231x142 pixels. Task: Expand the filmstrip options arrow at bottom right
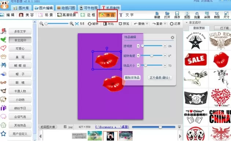pyautogui.click(x=179, y=127)
